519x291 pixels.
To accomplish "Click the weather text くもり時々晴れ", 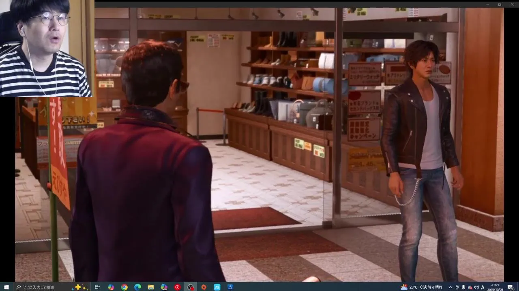I will click(x=431, y=287).
